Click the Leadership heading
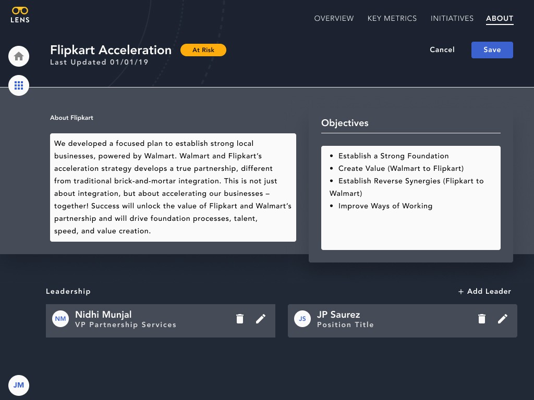534x400 pixels. (68, 292)
